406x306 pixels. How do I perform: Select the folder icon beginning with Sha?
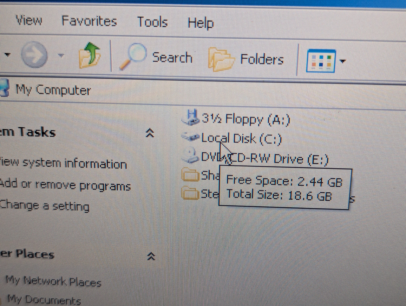191,176
